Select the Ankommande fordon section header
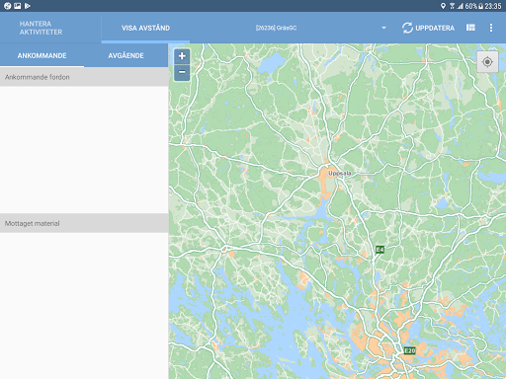Viewport: 506px width, 379px height. pyautogui.click(x=84, y=77)
